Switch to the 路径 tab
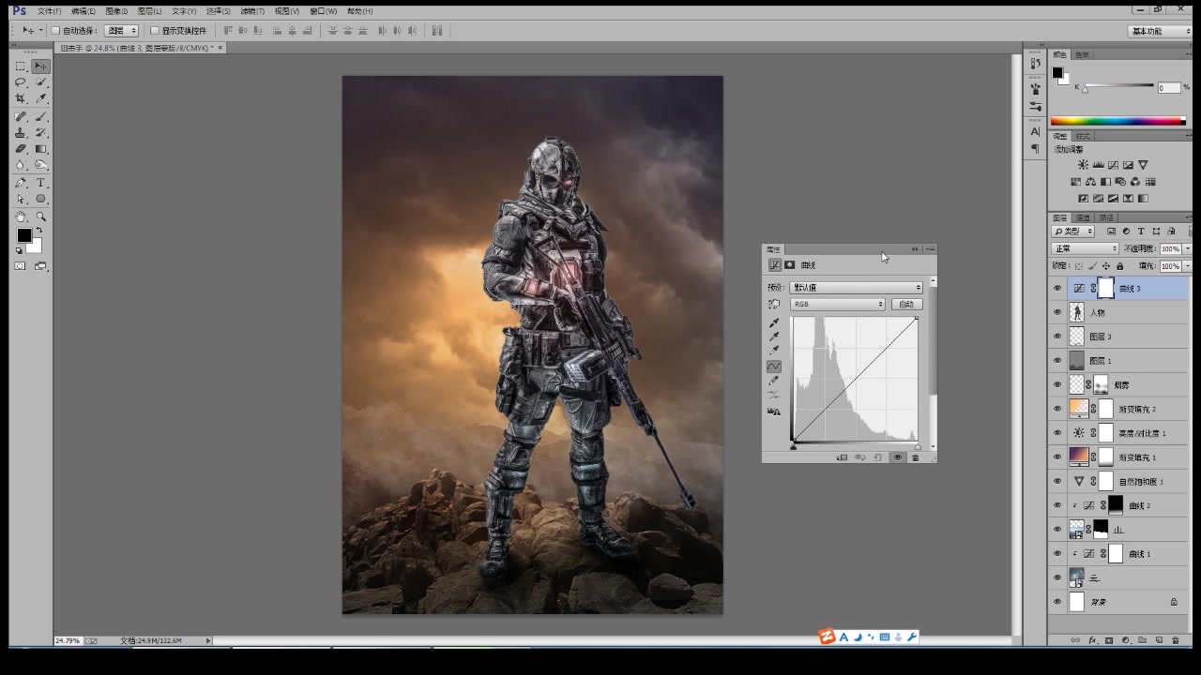 click(1105, 217)
